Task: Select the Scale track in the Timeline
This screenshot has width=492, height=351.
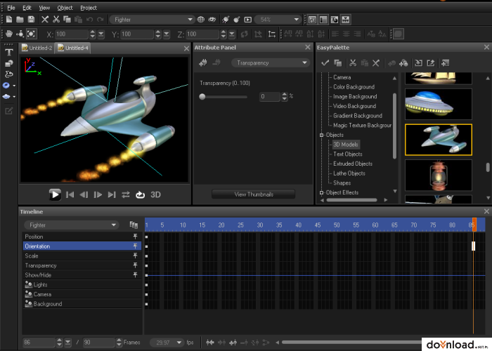Action: (x=82, y=256)
